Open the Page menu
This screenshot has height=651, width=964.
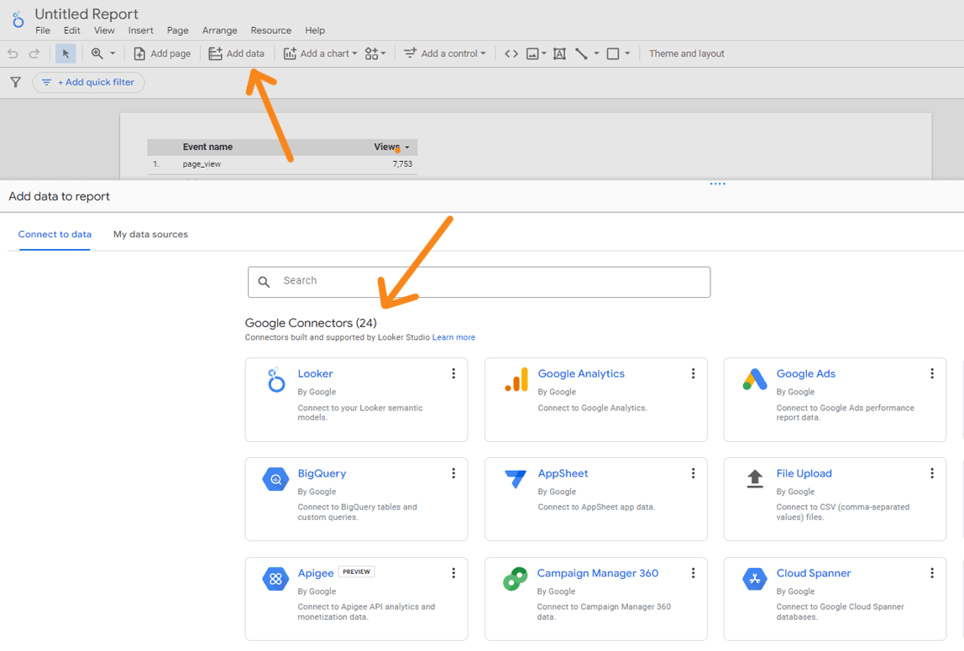[x=178, y=30]
